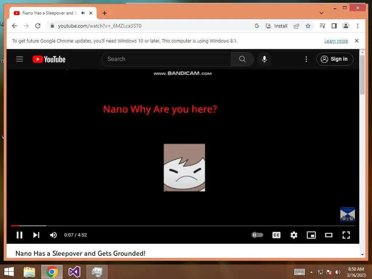The width and height of the screenshot is (372, 279).
Task: Reload the YouTube page
Action: 38,26
